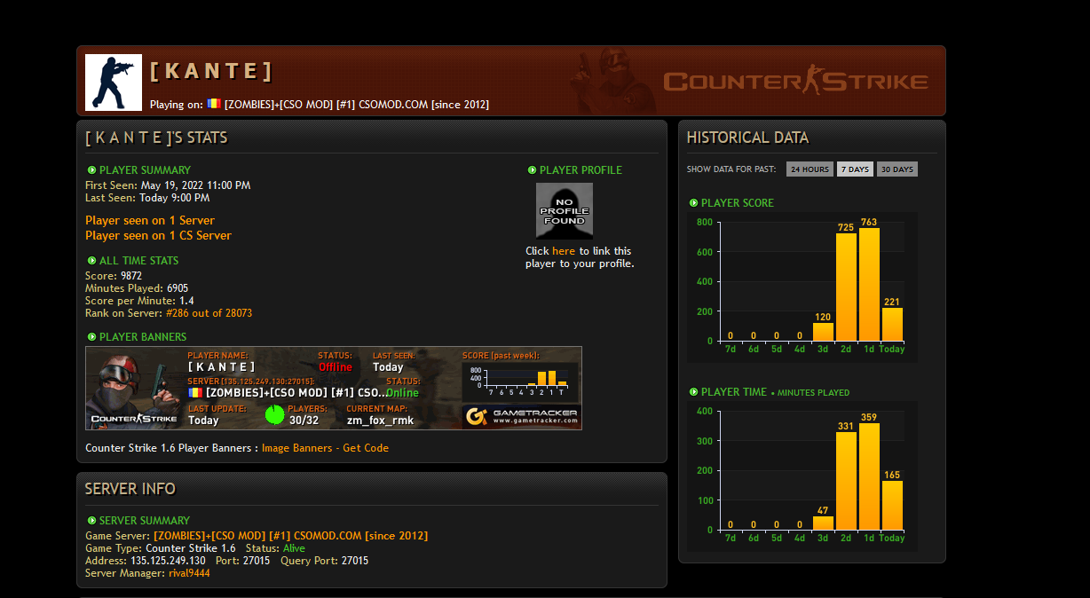Switch history to 30 Days
The height and width of the screenshot is (598, 1090).
click(x=896, y=169)
